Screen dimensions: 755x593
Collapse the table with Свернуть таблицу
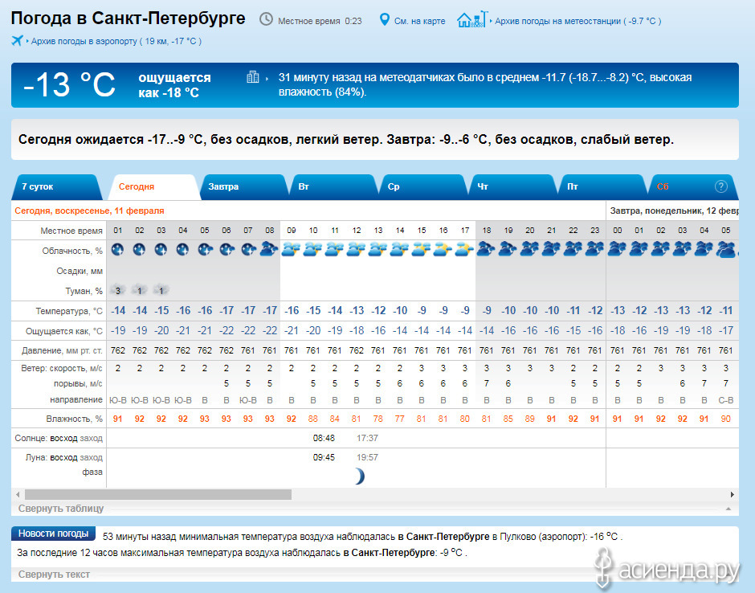click(61, 508)
